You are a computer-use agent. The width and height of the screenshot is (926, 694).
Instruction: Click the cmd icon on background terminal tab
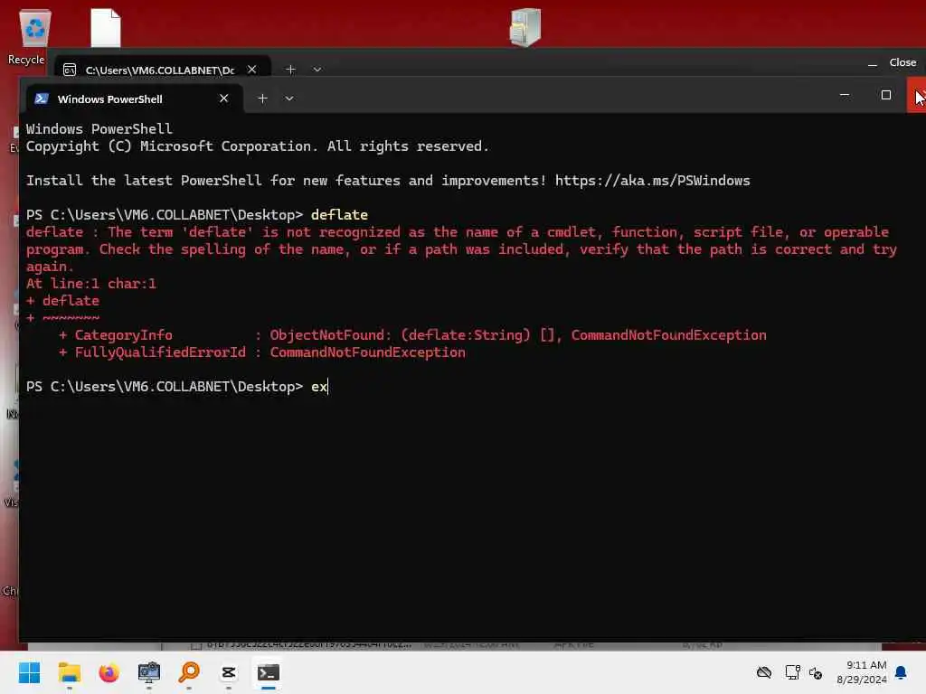(x=70, y=70)
